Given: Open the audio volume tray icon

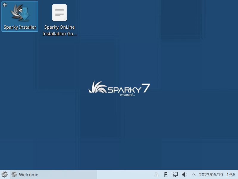Looking at the screenshot, I should tap(184, 175).
